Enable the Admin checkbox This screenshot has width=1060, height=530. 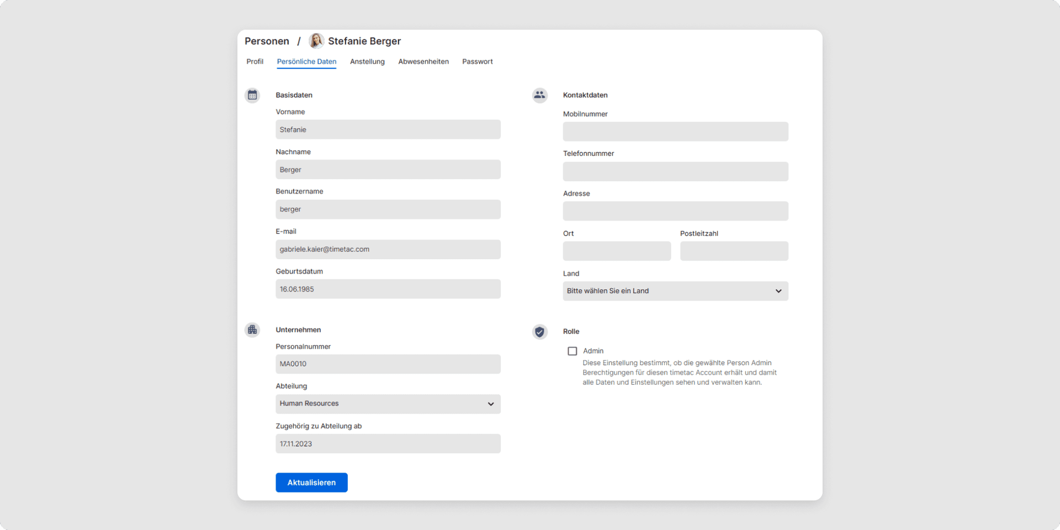coord(573,351)
